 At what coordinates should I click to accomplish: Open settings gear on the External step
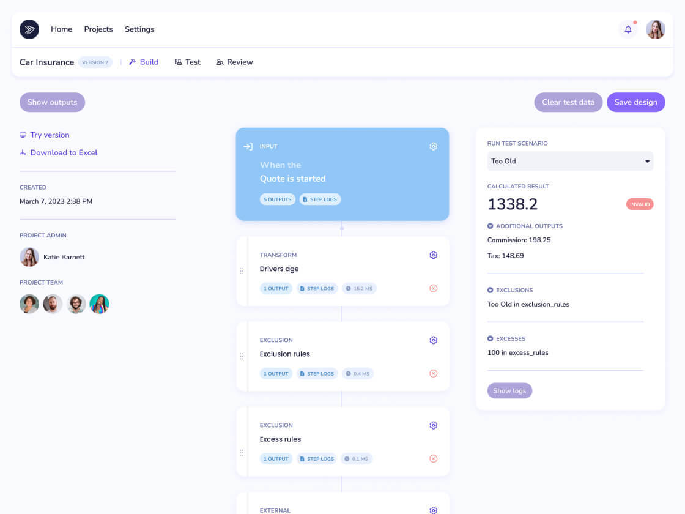tap(433, 510)
